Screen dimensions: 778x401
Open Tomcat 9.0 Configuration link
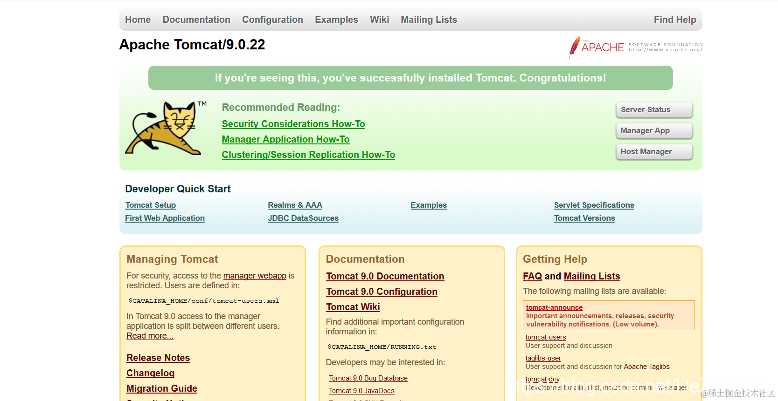(x=382, y=292)
